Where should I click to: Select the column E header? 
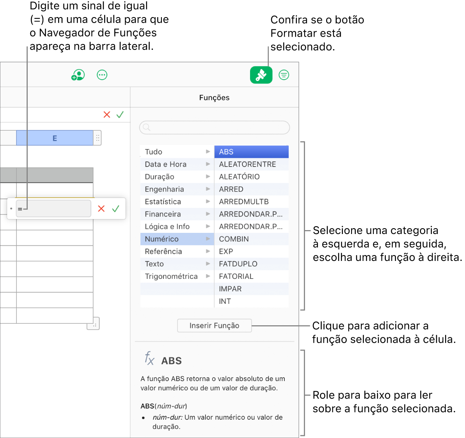coord(55,138)
